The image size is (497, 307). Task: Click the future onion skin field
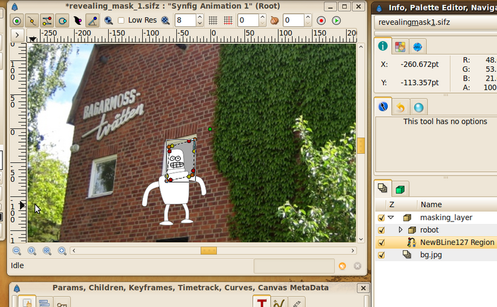coord(293,20)
